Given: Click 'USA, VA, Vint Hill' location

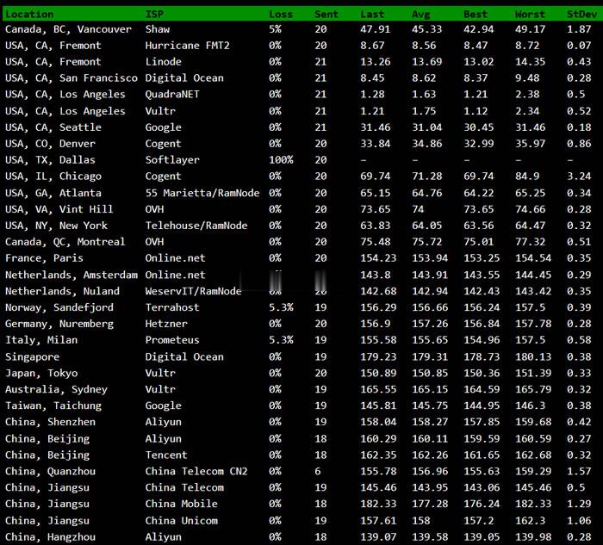Looking at the screenshot, I should click(59, 209).
